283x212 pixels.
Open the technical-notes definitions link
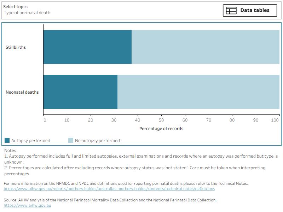pos(109,189)
